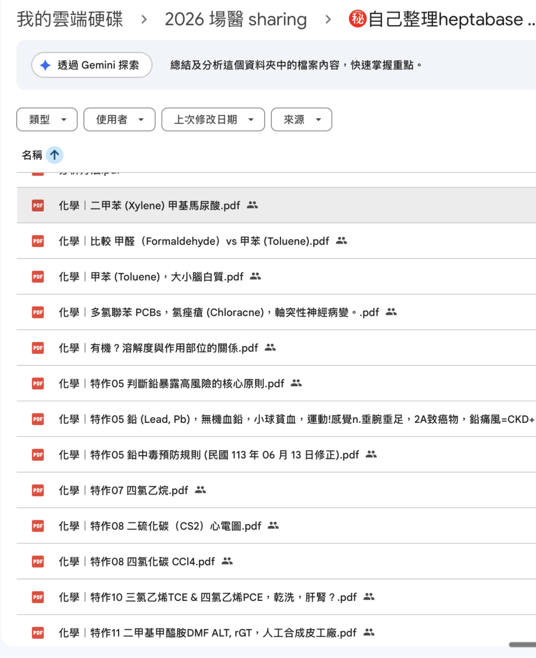536x658 pixels.
Task: Open the 來源 filter dropdown
Action: [x=301, y=120]
